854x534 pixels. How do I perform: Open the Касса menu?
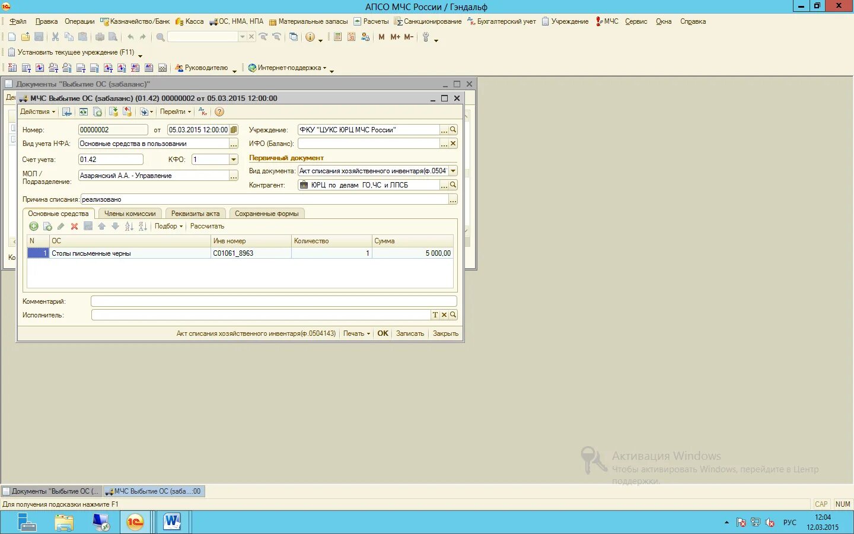190,21
